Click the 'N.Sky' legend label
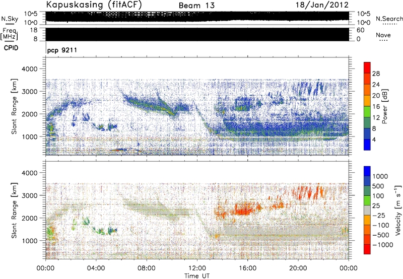The width and height of the screenshot is (403, 279). point(10,19)
